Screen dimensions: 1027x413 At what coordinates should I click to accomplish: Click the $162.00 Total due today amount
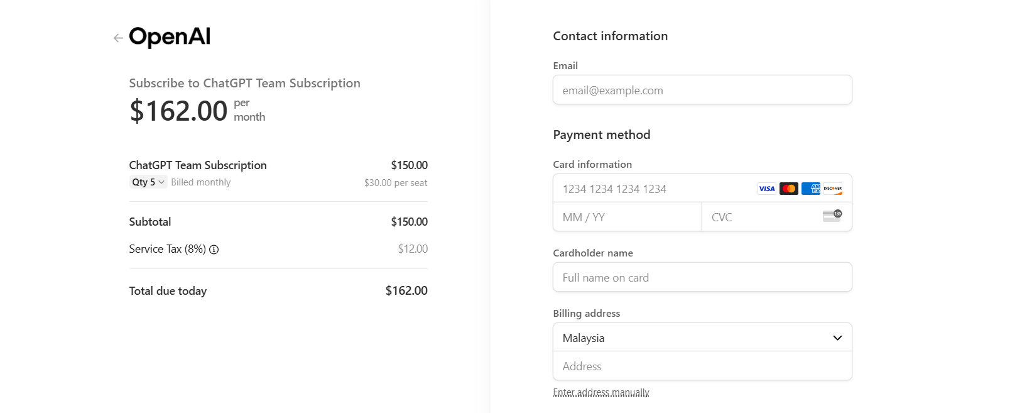[406, 291]
